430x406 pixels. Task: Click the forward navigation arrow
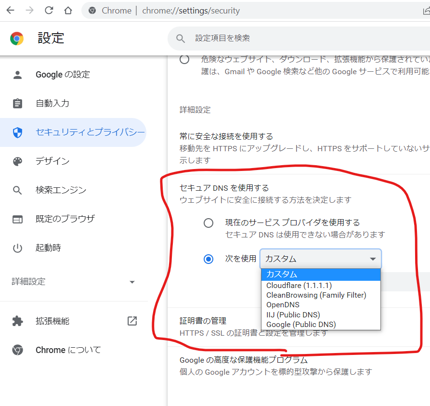[x=30, y=11]
